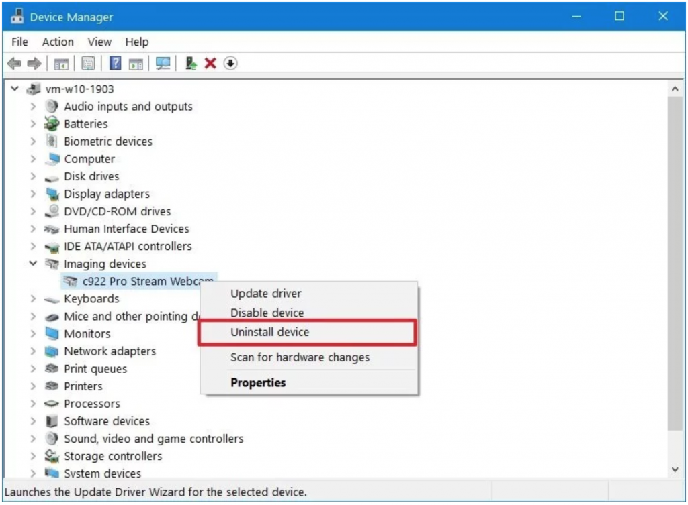Select the 'Biometric devices' tree row
Image resolution: width=688 pixels, height=505 pixels.
pos(108,141)
